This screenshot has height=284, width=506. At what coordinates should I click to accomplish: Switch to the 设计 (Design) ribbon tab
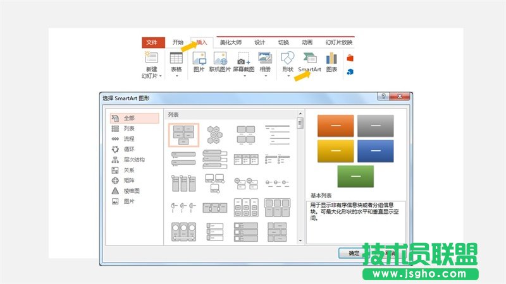click(x=260, y=42)
